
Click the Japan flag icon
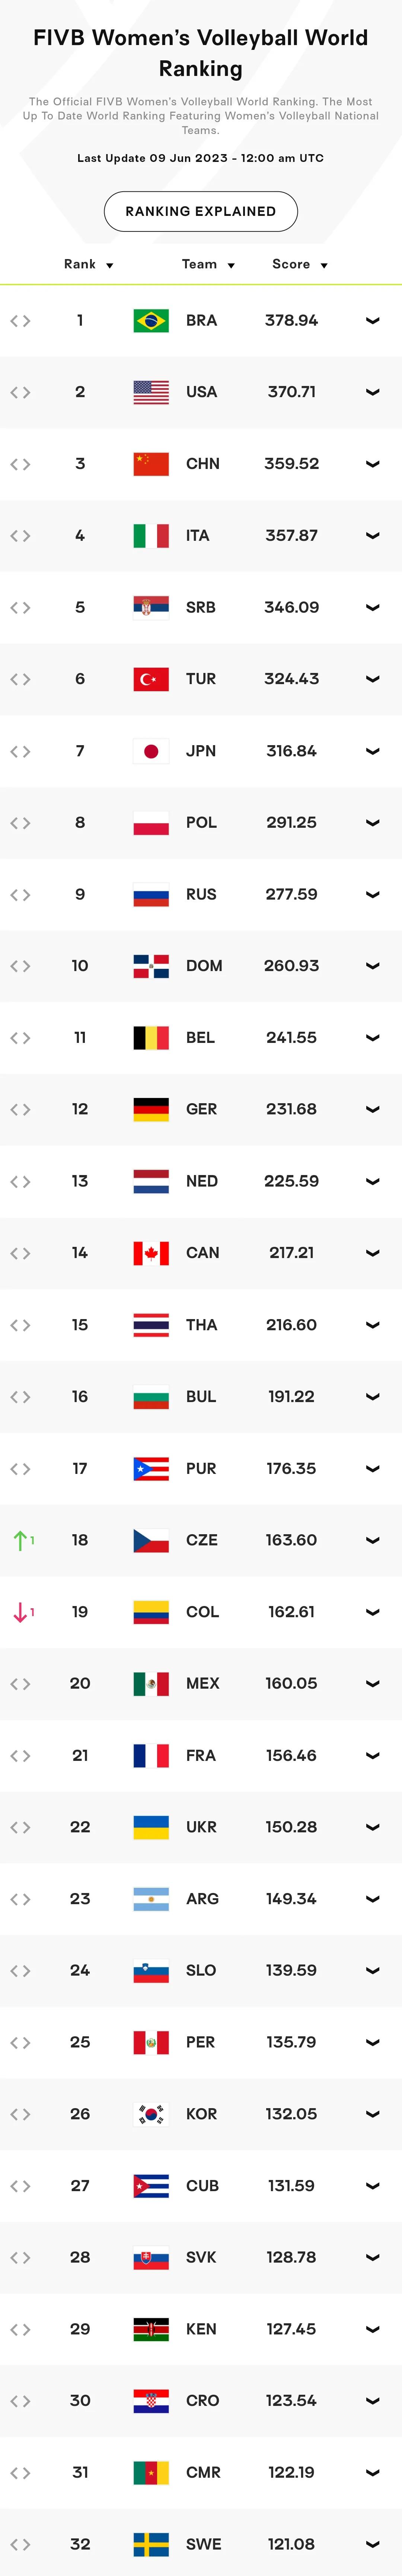point(151,751)
